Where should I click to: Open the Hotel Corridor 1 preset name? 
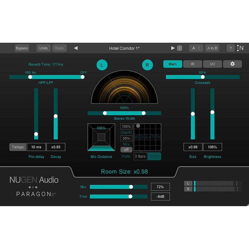[124, 48]
